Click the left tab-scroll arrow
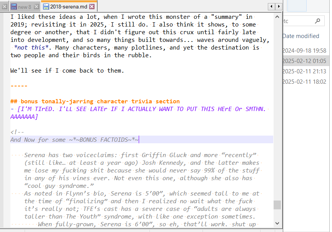 pos(271,6)
